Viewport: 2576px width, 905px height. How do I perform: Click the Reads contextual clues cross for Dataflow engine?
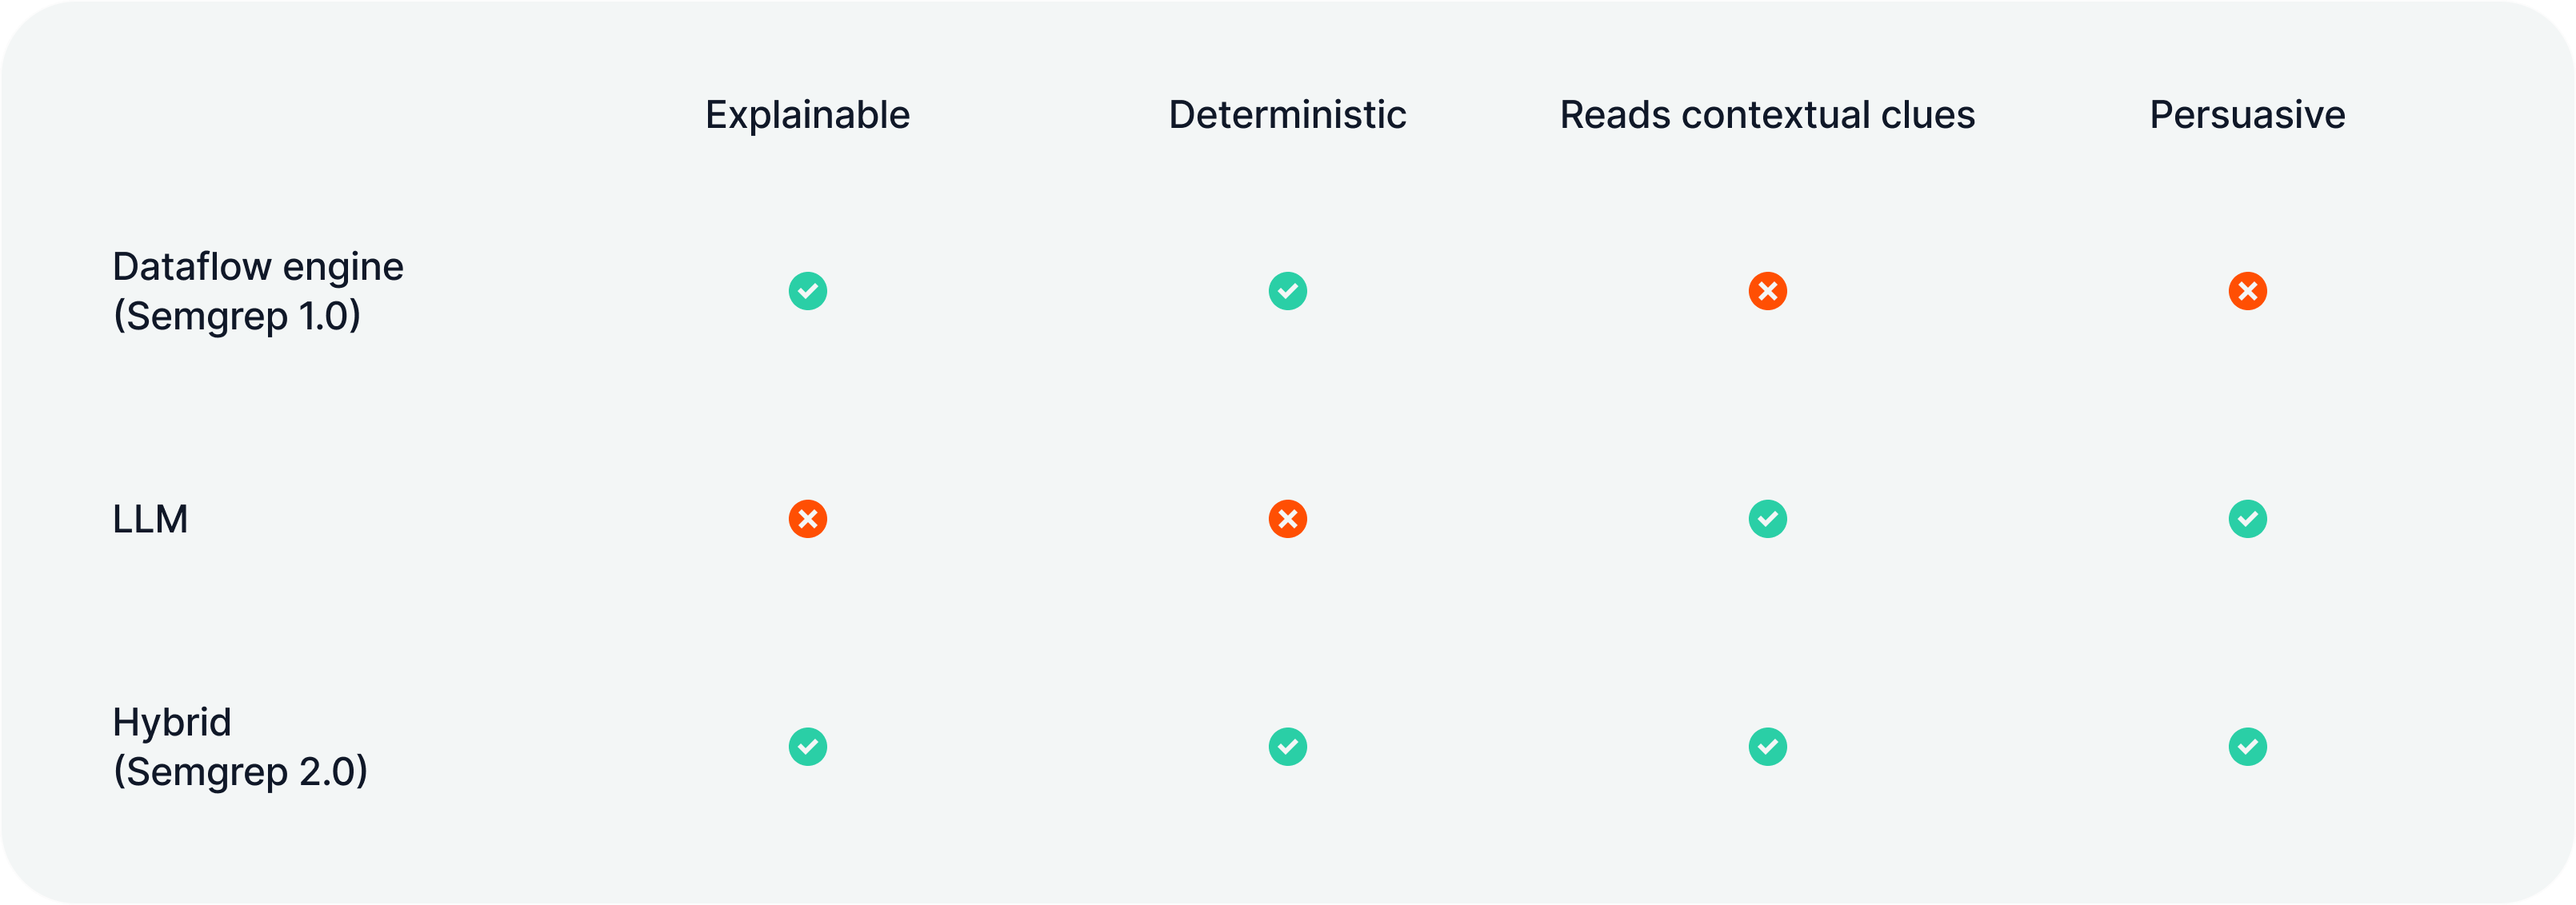[x=1767, y=291]
